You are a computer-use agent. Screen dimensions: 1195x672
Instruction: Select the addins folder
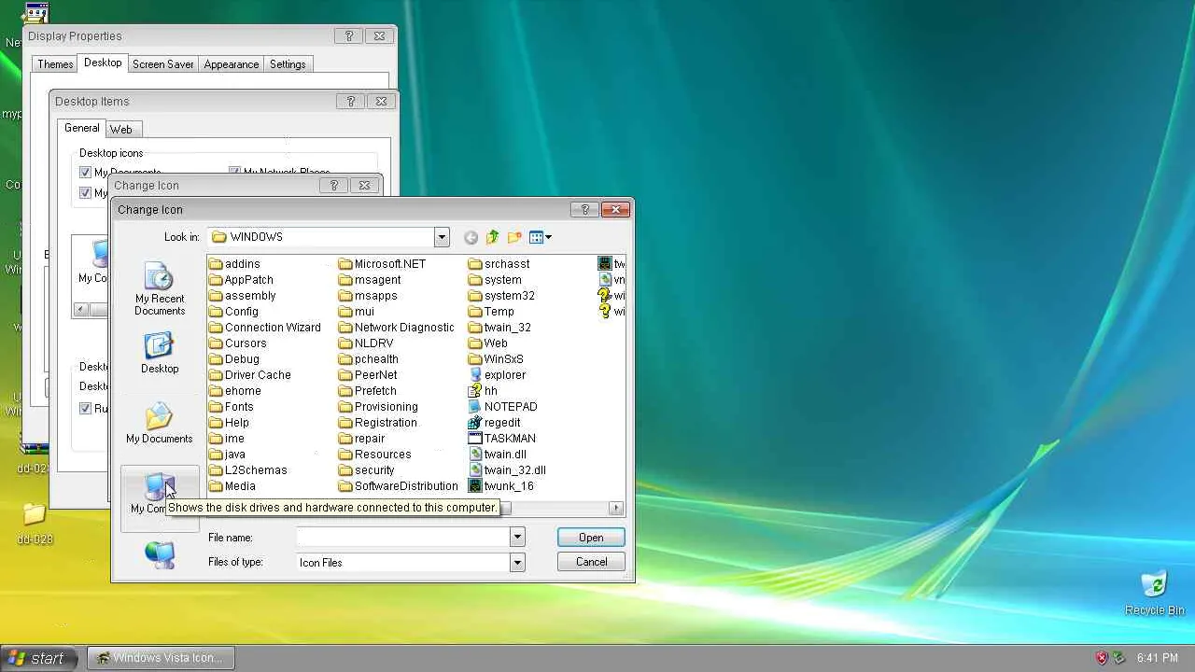(x=234, y=264)
